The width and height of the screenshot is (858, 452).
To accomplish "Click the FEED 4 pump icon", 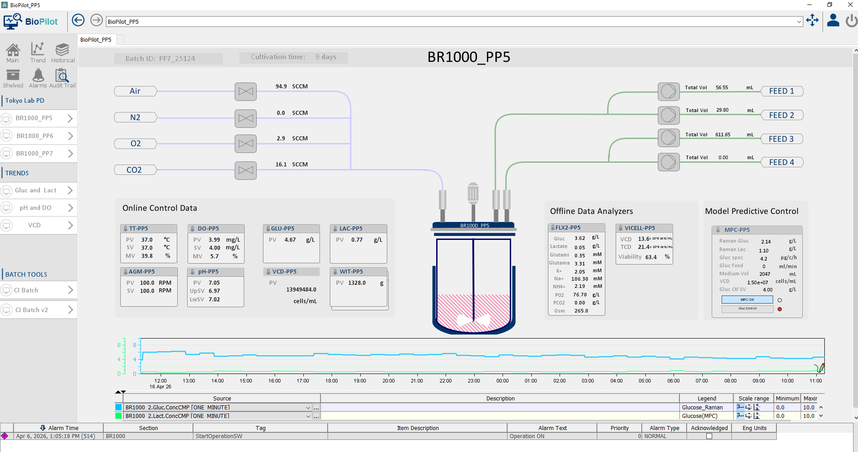I will (669, 162).
